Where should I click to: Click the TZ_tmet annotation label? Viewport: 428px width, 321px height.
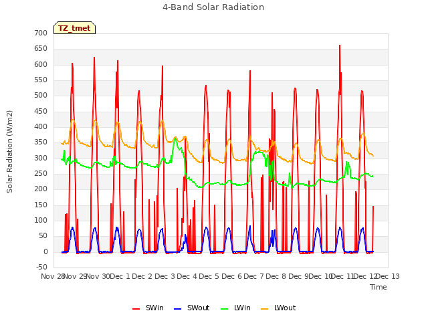(x=74, y=28)
